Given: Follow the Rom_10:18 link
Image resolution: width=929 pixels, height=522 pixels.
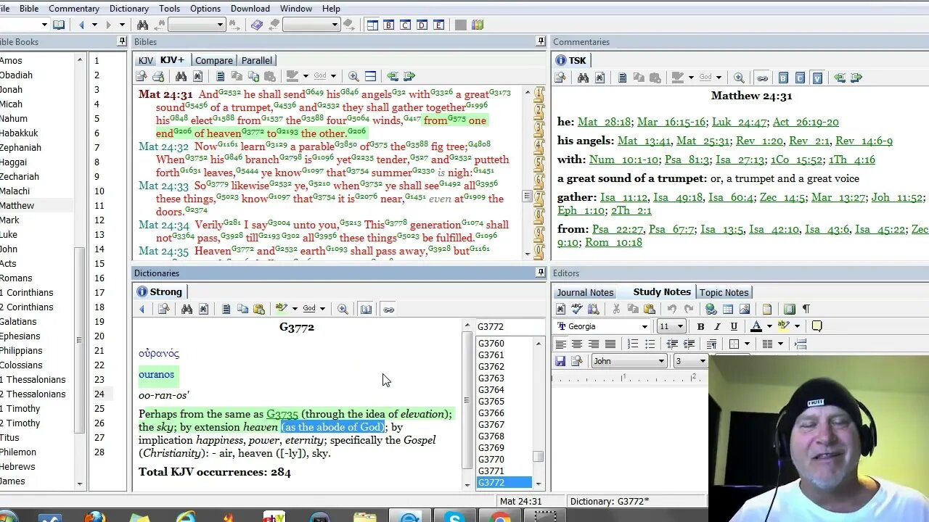Looking at the screenshot, I should tap(613, 242).
